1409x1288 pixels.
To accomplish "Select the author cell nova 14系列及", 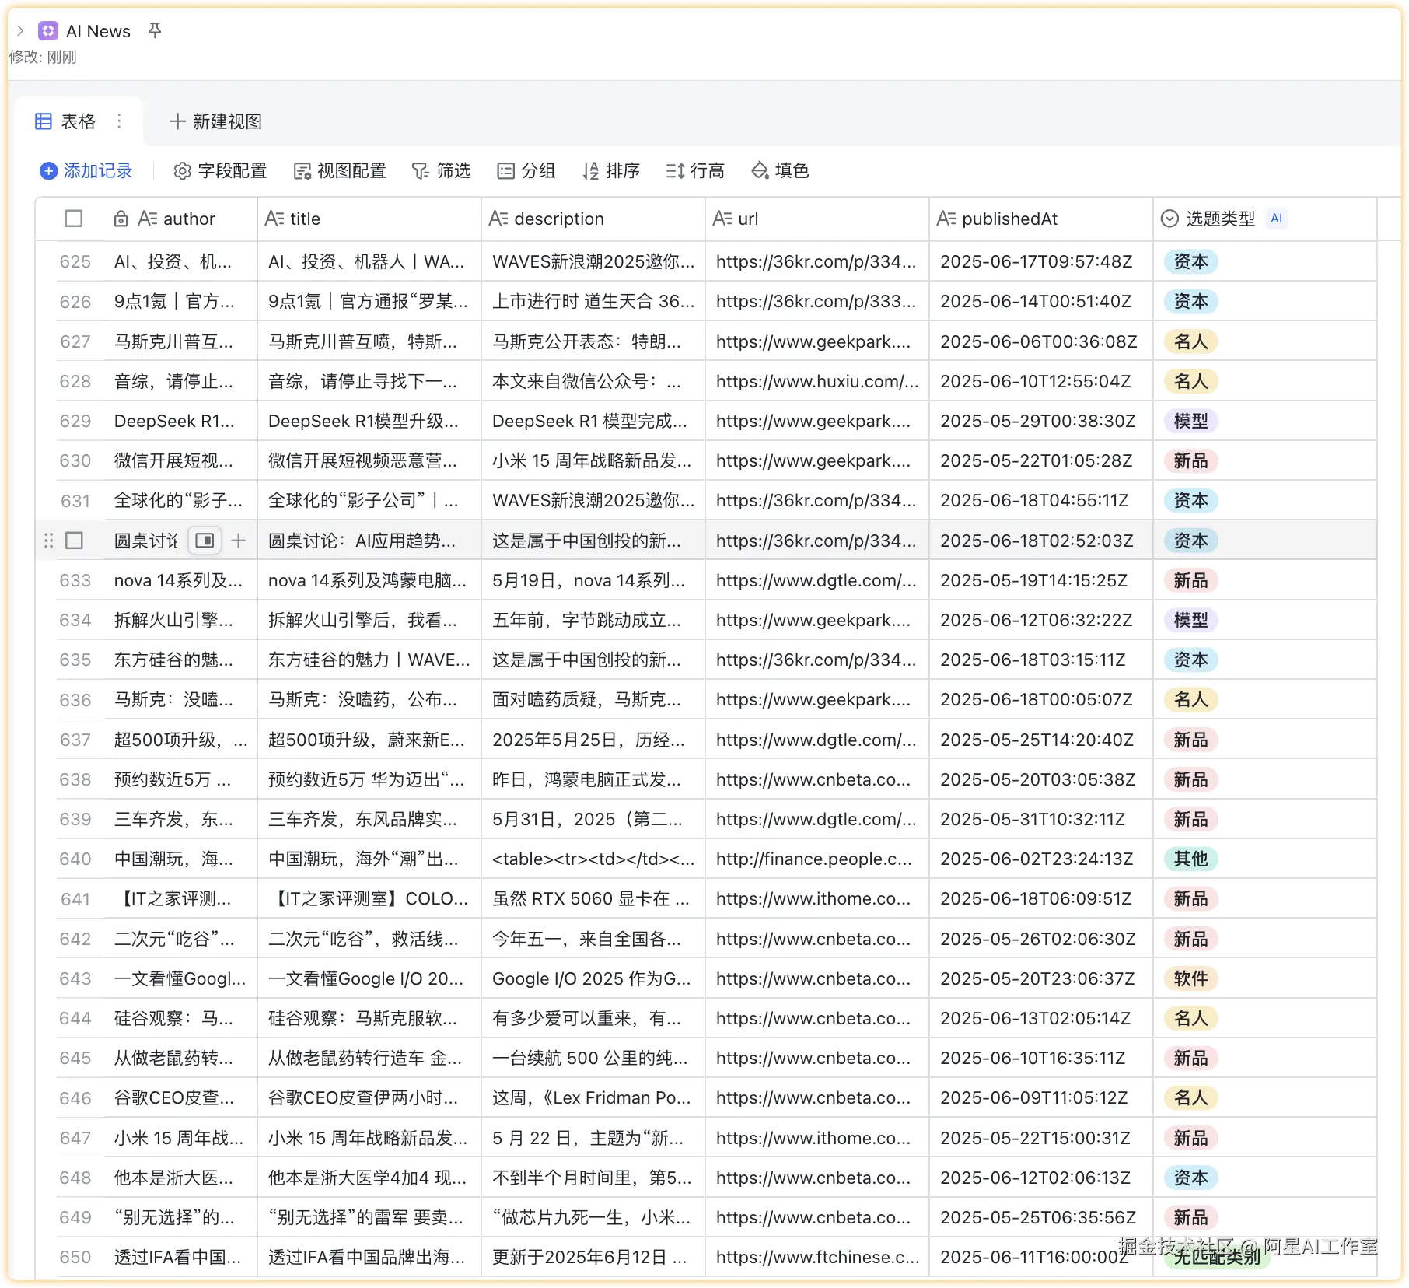I will pyautogui.click(x=180, y=580).
